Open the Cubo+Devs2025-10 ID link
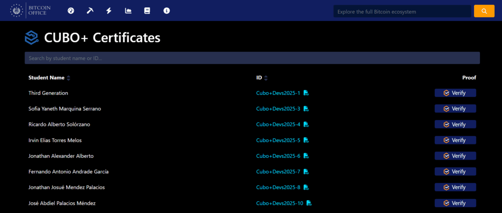Viewport: 502px width, 213px height. [x=279, y=203]
